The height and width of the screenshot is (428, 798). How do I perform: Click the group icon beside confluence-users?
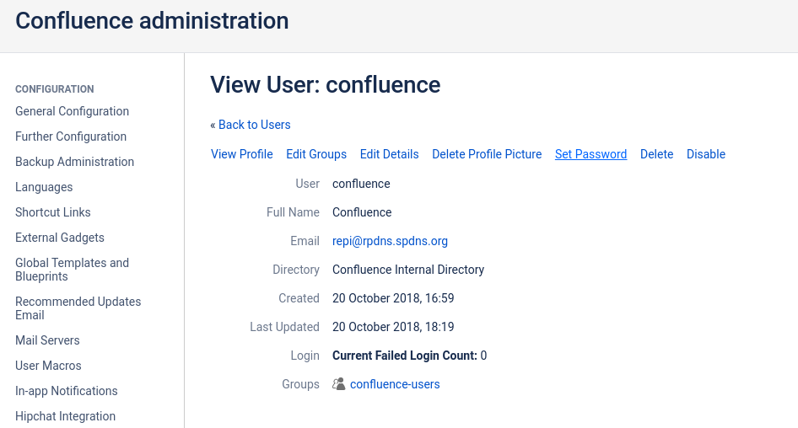(338, 384)
